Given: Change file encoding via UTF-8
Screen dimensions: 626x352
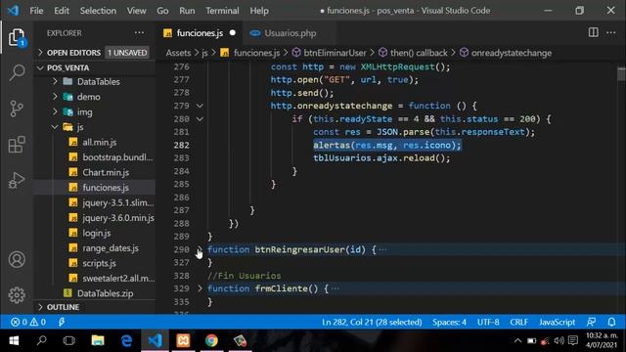Looking at the screenshot, I should [x=488, y=322].
